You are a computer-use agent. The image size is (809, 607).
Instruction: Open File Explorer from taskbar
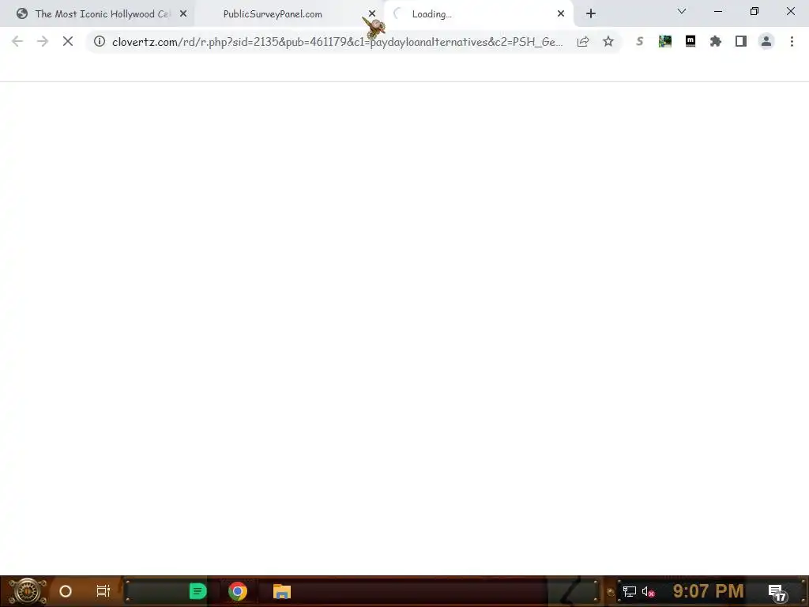[x=282, y=591]
